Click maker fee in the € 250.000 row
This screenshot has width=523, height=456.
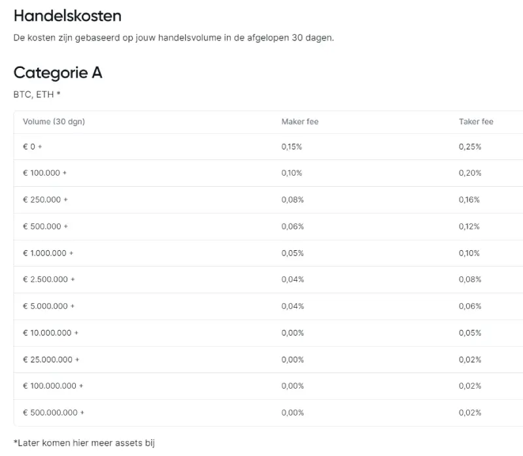coord(292,200)
